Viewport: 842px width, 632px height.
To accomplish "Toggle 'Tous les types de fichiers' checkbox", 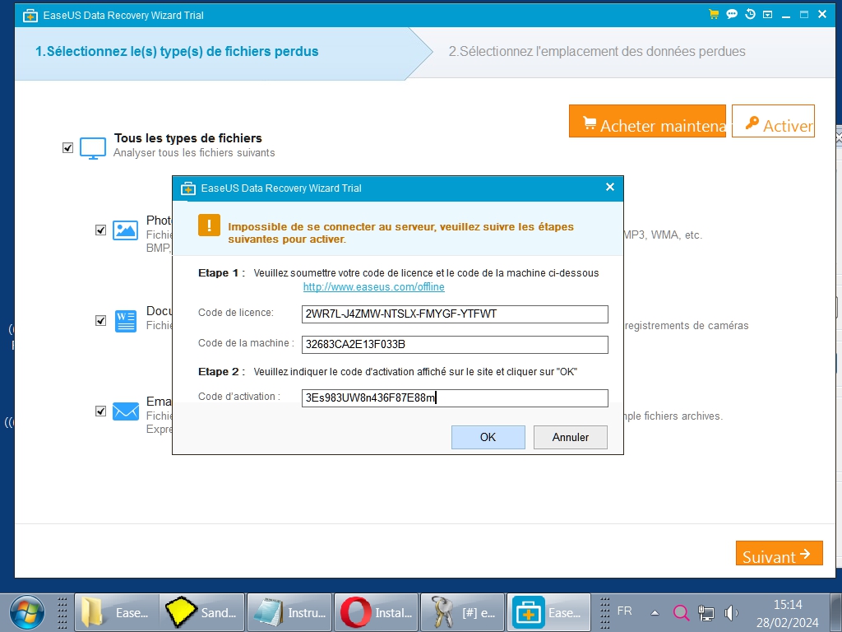I will (x=67, y=148).
